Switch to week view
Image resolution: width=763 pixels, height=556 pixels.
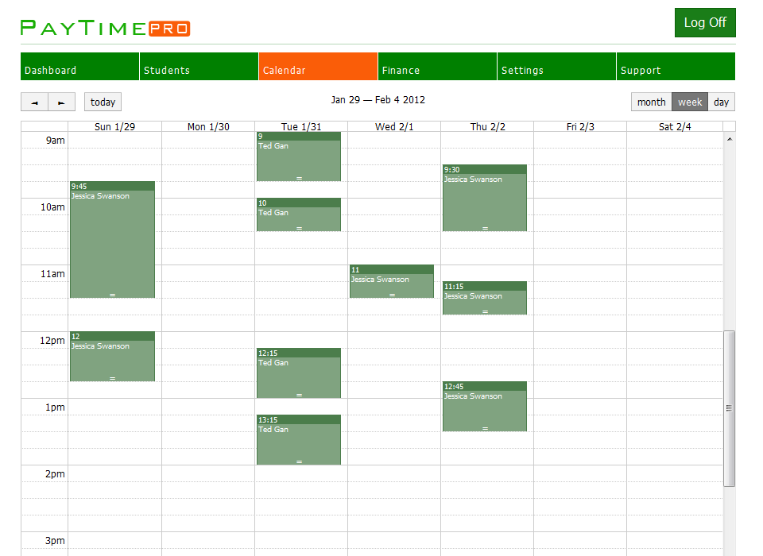pyautogui.click(x=690, y=102)
